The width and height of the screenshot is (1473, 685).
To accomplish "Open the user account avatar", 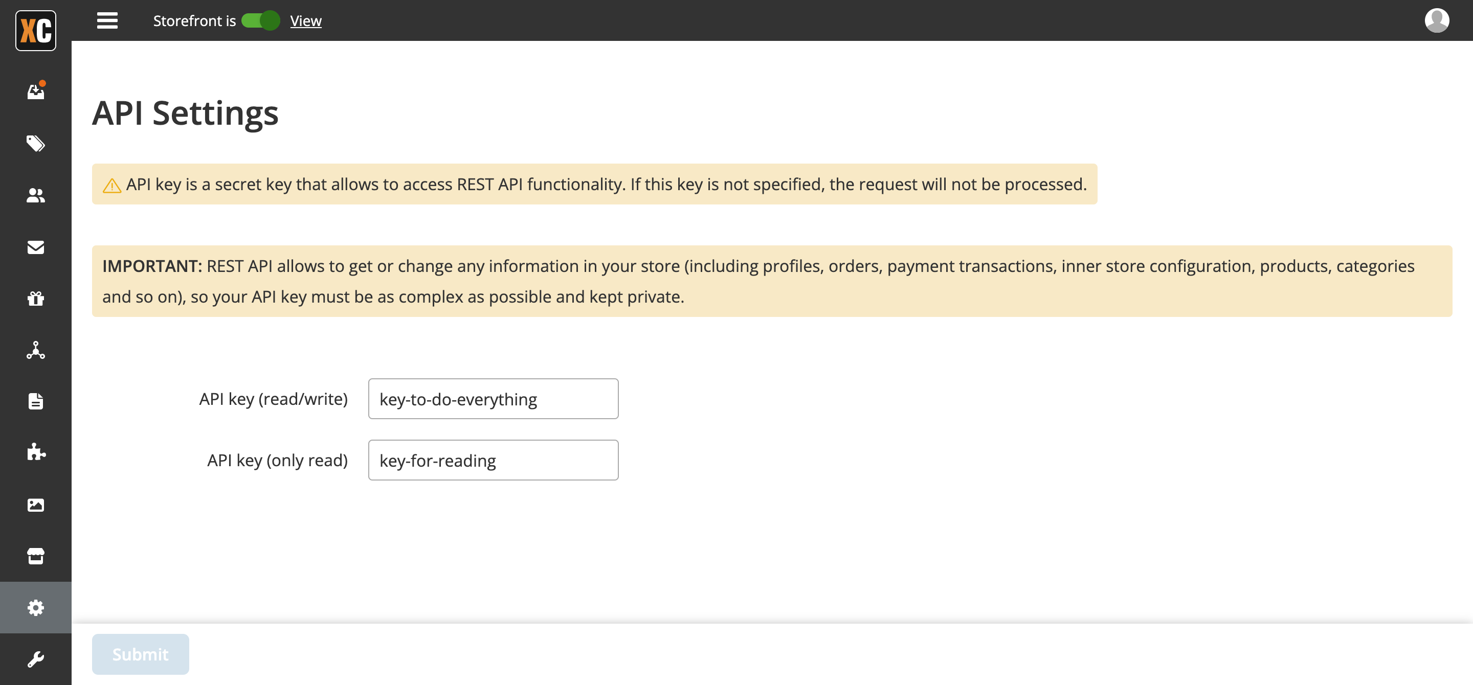I will tap(1436, 20).
